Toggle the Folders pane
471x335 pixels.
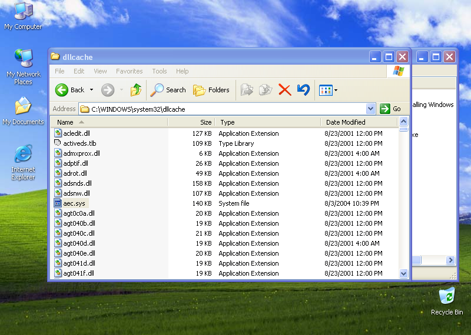pos(211,90)
